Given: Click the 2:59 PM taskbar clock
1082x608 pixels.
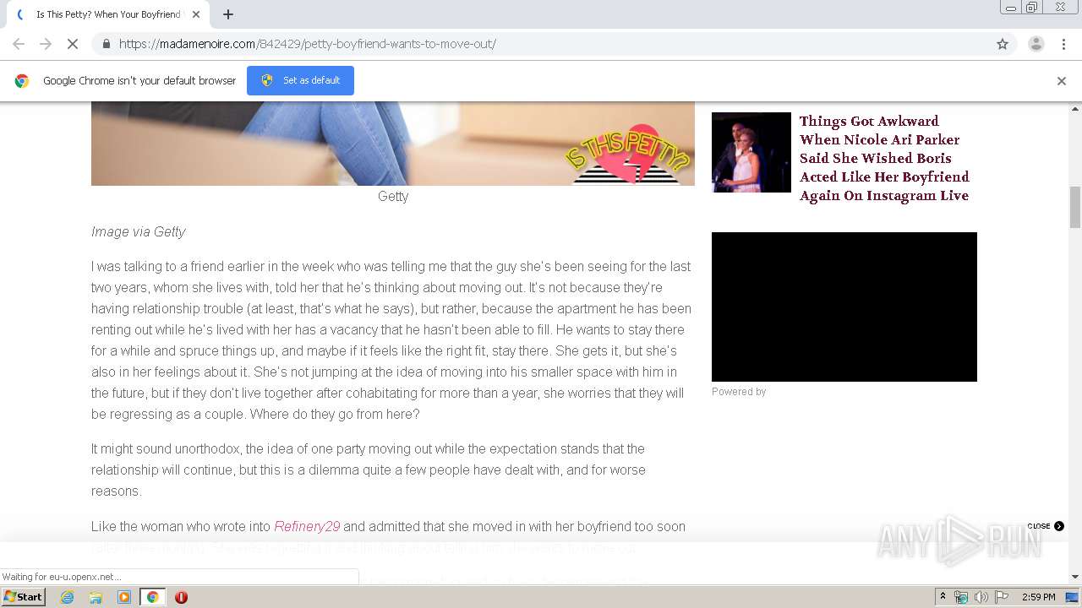Looking at the screenshot, I should click(x=1039, y=597).
